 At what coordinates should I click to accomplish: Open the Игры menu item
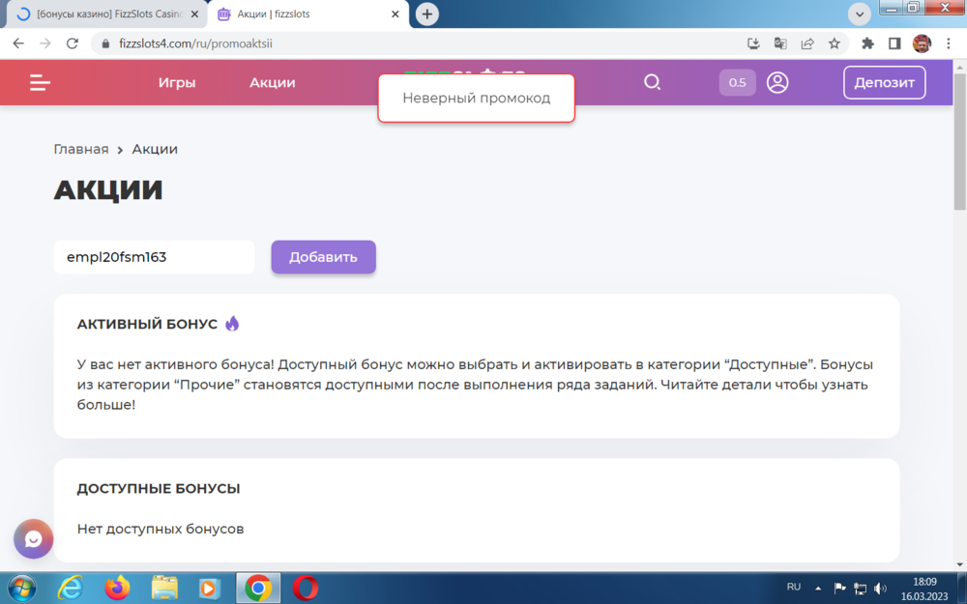[177, 83]
